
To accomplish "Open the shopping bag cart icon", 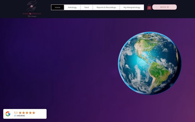I will (149, 7).
